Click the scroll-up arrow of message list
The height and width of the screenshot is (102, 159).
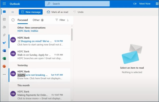72,26
